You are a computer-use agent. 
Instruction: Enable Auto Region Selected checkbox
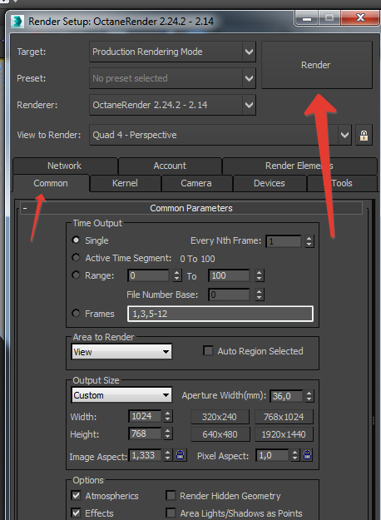[208, 351]
